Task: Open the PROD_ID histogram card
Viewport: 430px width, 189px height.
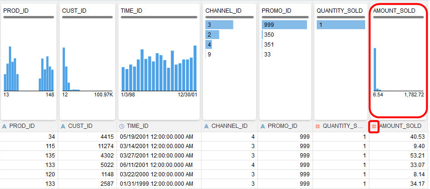Action: pos(29,62)
